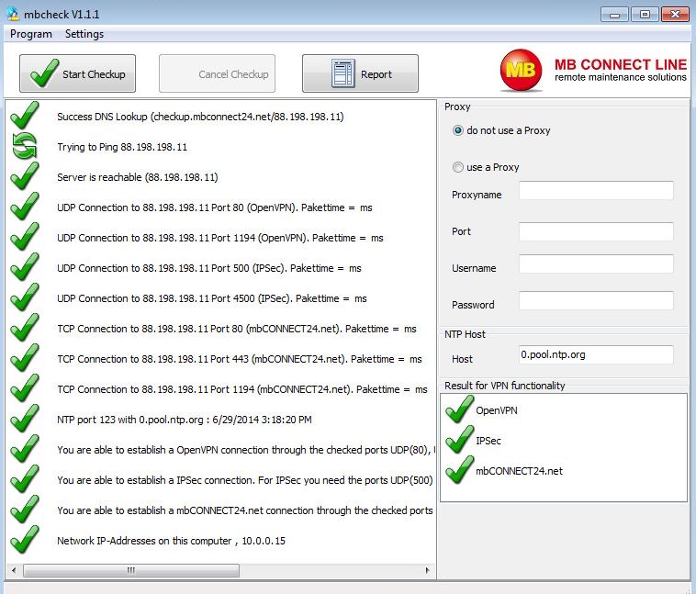
Task: Click the MB Connect Line logo
Action: (x=593, y=71)
